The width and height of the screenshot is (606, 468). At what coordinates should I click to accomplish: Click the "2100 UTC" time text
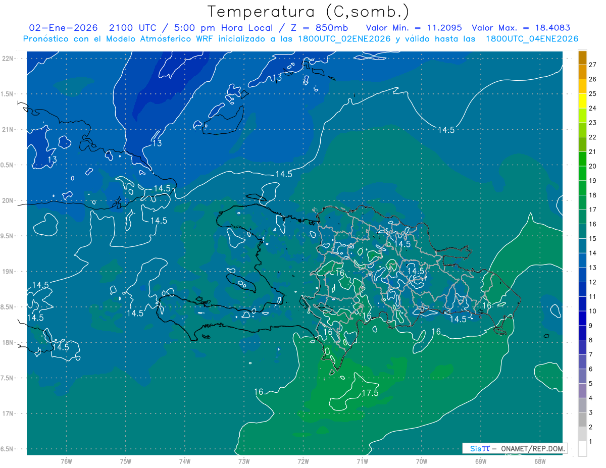(x=132, y=28)
